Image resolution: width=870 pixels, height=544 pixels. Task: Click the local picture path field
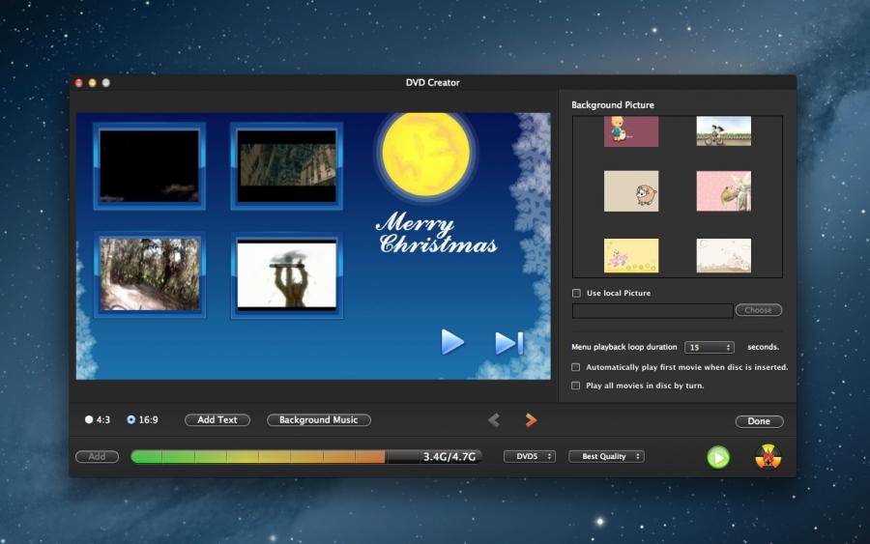coord(652,310)
